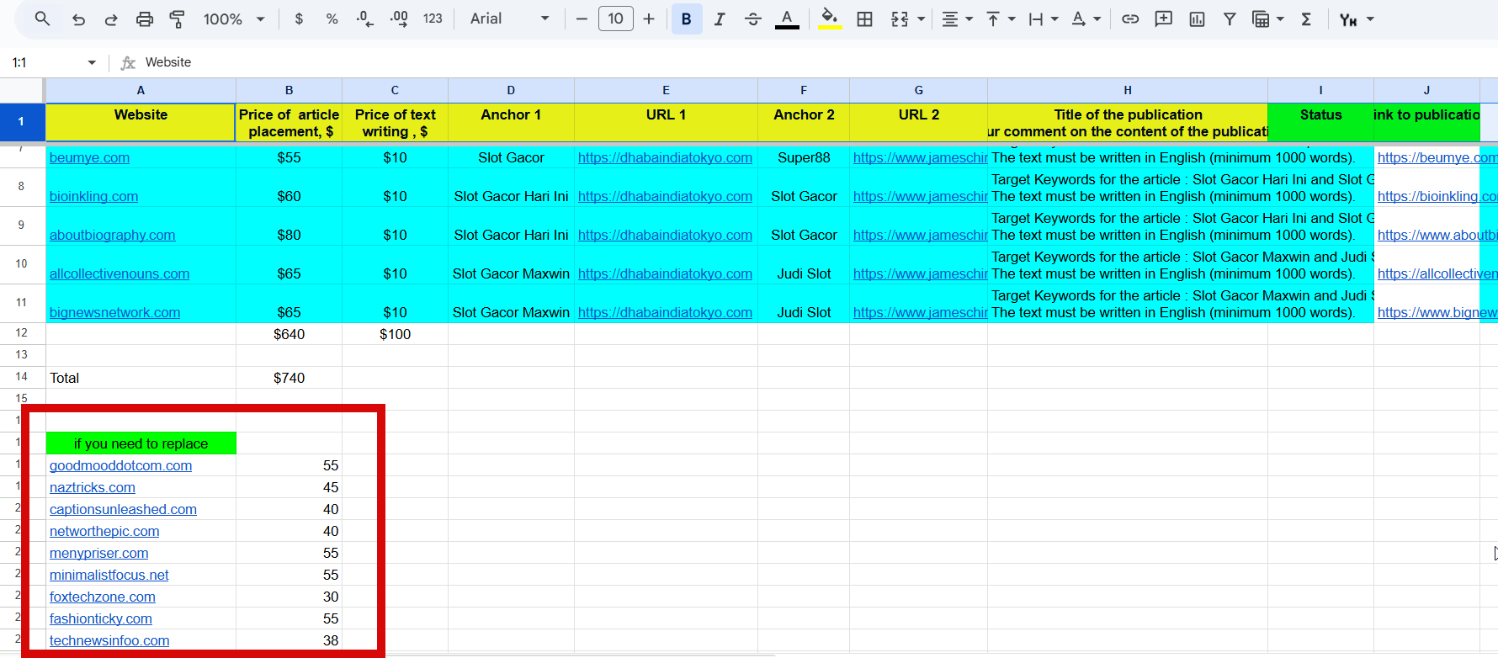Click the merge cells icon
The height and width of the screenshot is (658, 1498).
(x=900, y=19)
